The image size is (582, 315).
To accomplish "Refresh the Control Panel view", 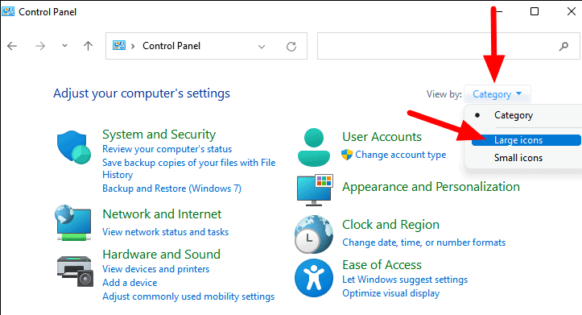I will [291, 47].
